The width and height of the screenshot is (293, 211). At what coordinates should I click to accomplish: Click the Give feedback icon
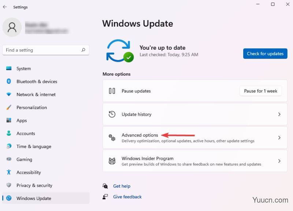[x=105, y=197]
